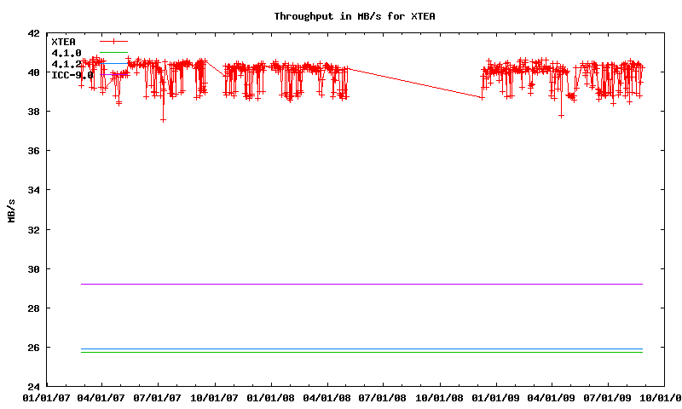This screenshot has height=409, width=682.
Task: Select the 4.1.2 legend entry
Action: (66, 64)
